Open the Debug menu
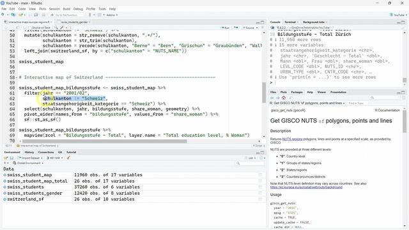 click(x=78, y=9)
